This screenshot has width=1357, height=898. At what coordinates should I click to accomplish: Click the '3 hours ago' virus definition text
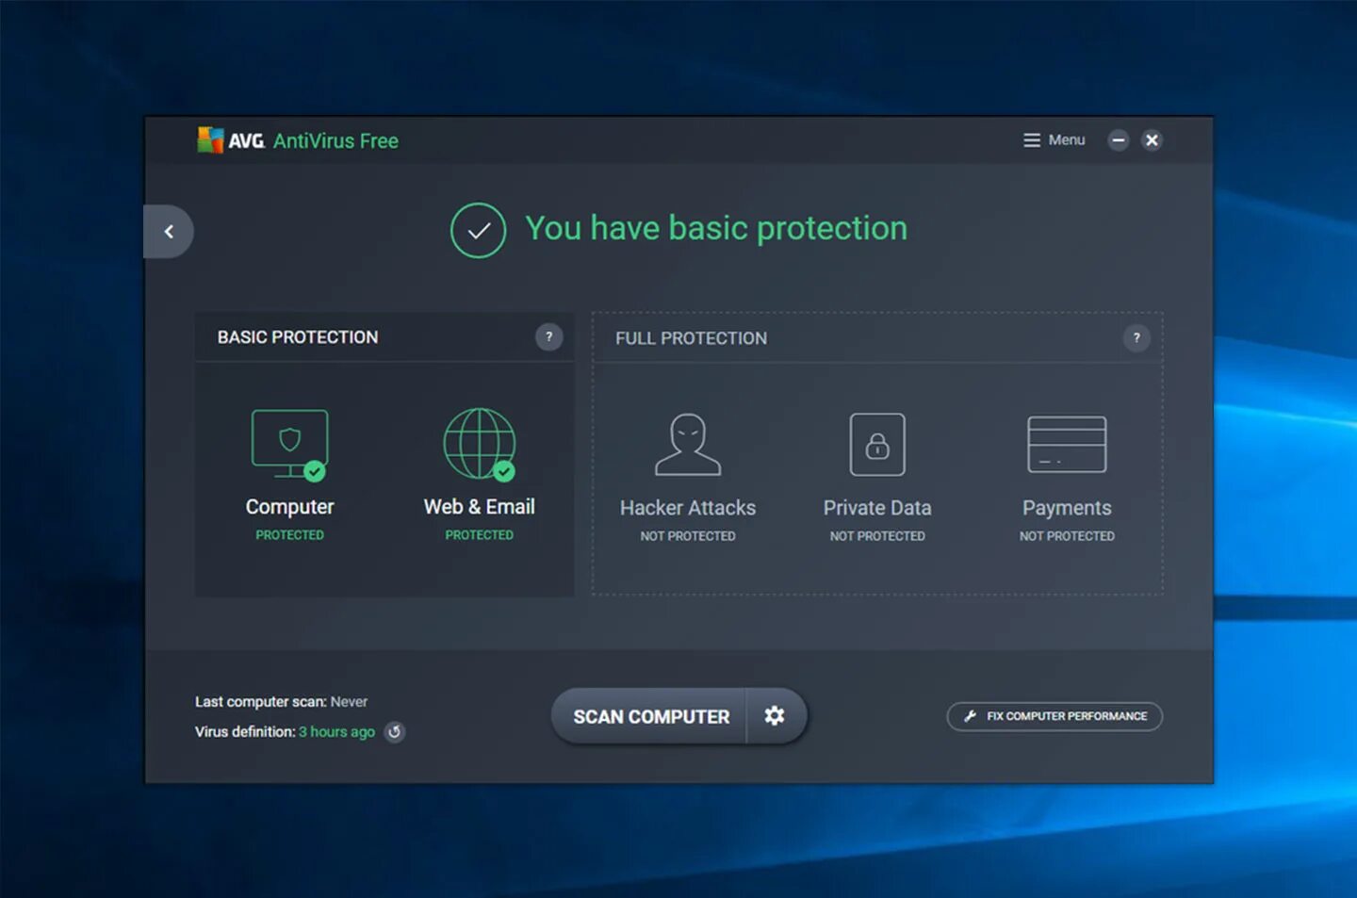click(336, 732)
